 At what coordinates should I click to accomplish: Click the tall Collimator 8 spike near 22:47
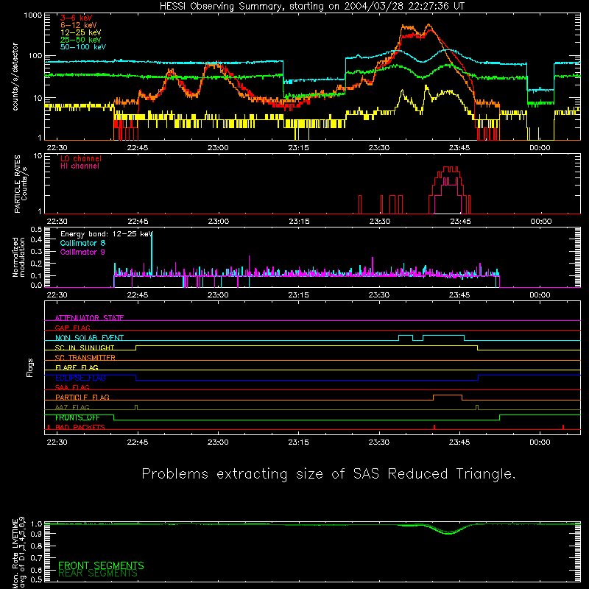(x=152, y=253)
